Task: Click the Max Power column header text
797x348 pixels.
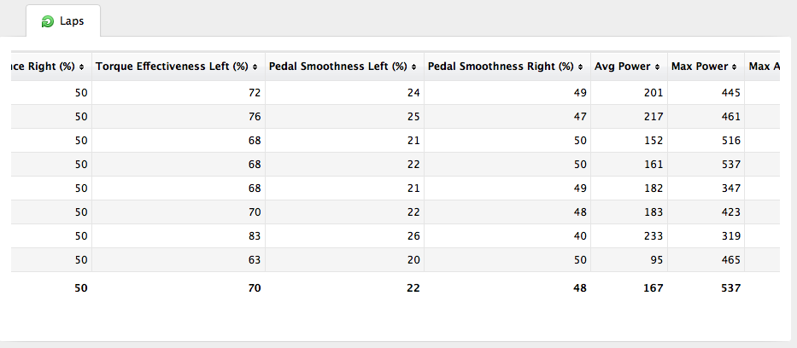Action: point(700,67)
